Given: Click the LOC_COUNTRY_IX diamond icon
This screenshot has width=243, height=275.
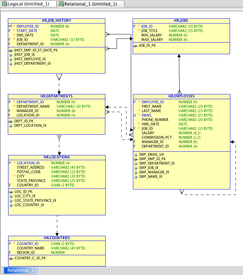Looking at the screenshot, I should click(11, 205).
